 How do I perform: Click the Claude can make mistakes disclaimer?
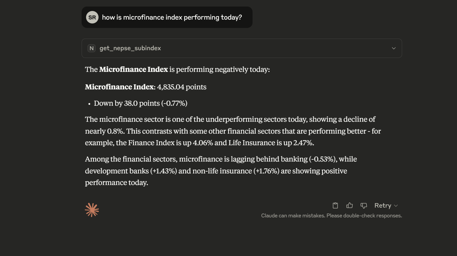pyautogui.click(x=331, y=215)
